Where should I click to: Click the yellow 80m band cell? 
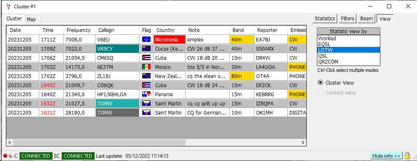click(242, 76)
